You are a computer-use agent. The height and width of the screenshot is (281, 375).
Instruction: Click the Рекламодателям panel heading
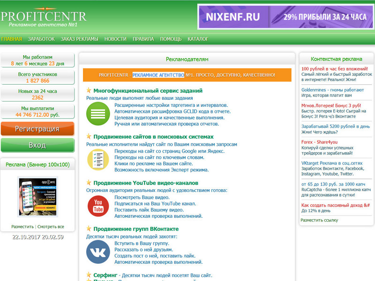click(x=187, y=59)
